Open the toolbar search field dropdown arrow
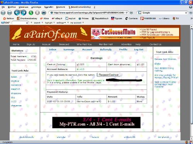 [x=27, y=23]
